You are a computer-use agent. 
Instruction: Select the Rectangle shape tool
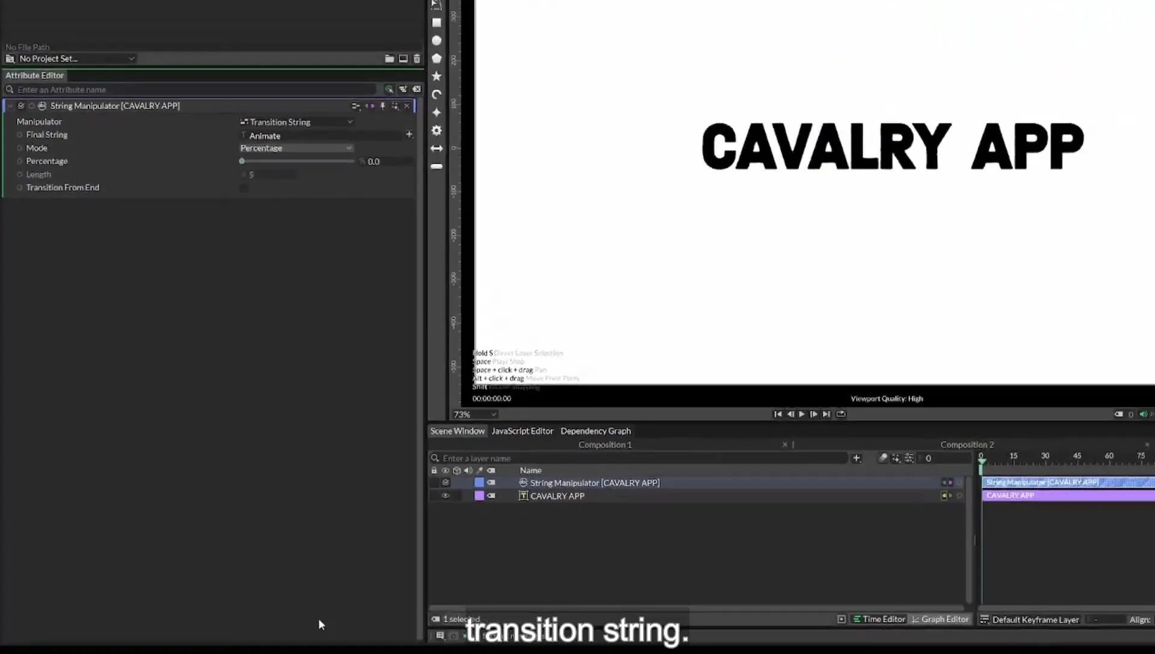tap(437, 23)
